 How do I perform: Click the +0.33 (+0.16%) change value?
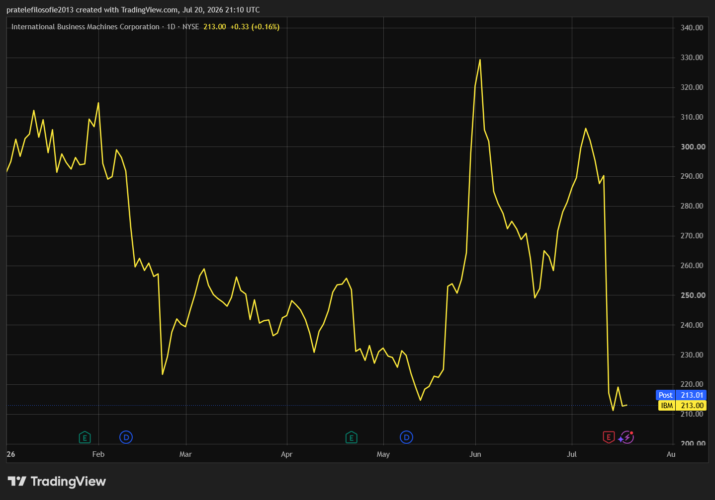coord(255,27)
